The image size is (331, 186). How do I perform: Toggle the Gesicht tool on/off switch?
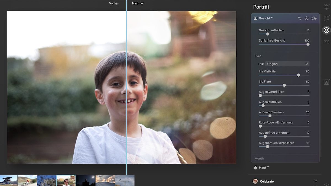(x=314, y=18)
